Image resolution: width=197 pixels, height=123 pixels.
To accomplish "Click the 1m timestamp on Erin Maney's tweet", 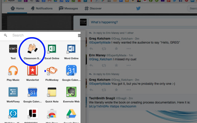I will [x=131, y=55].
